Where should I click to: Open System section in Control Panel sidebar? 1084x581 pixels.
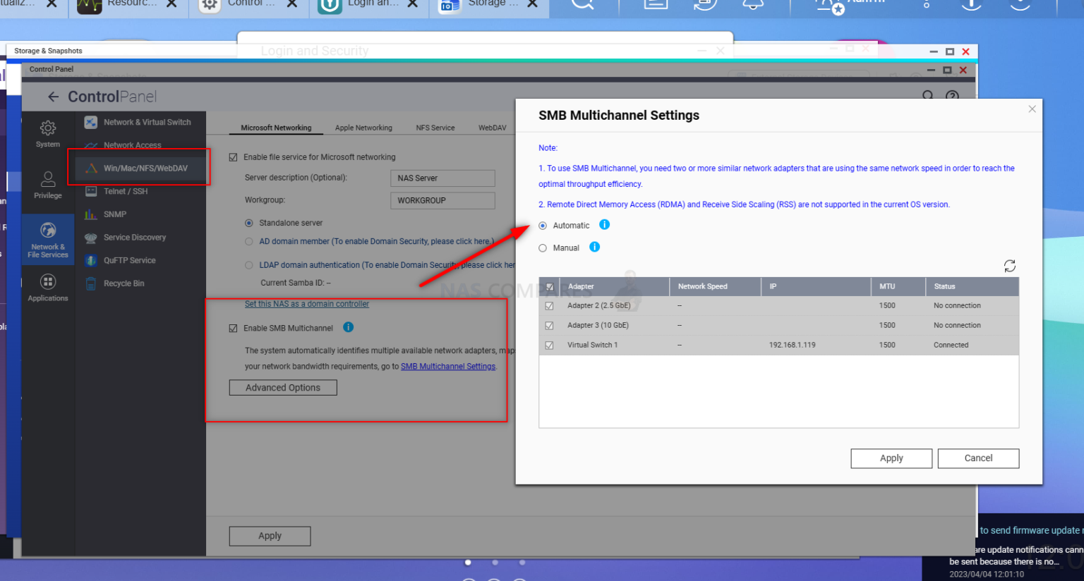(48, 133)
